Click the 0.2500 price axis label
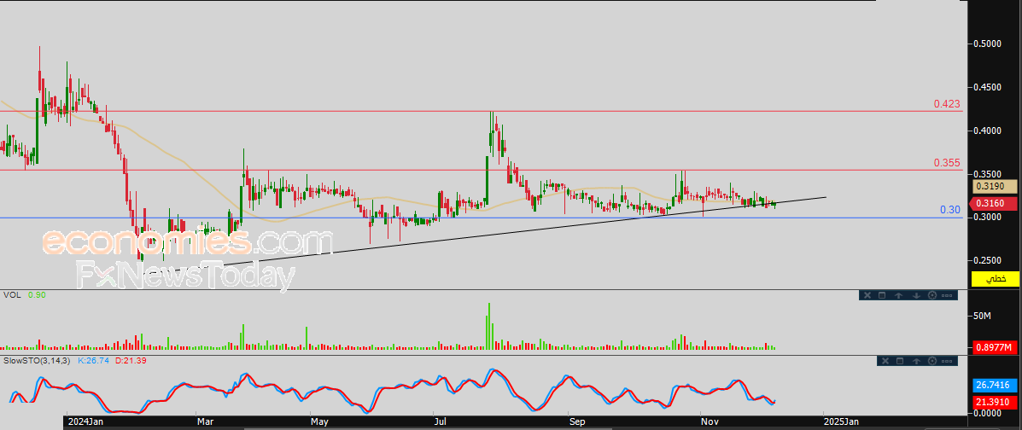Image resolution: width=1022 pixels, height=430 pixels. click(987, 260)
